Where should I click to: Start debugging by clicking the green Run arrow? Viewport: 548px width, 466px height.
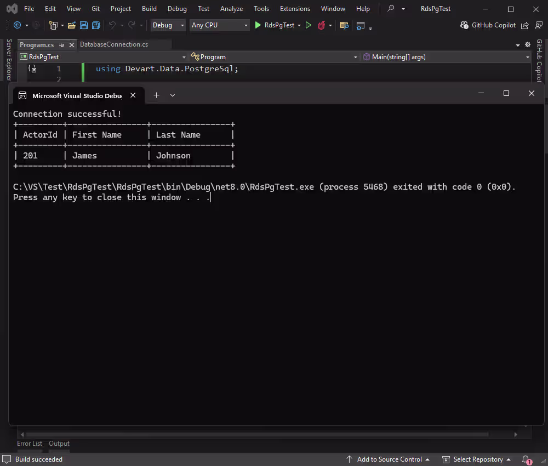(258, 25)
